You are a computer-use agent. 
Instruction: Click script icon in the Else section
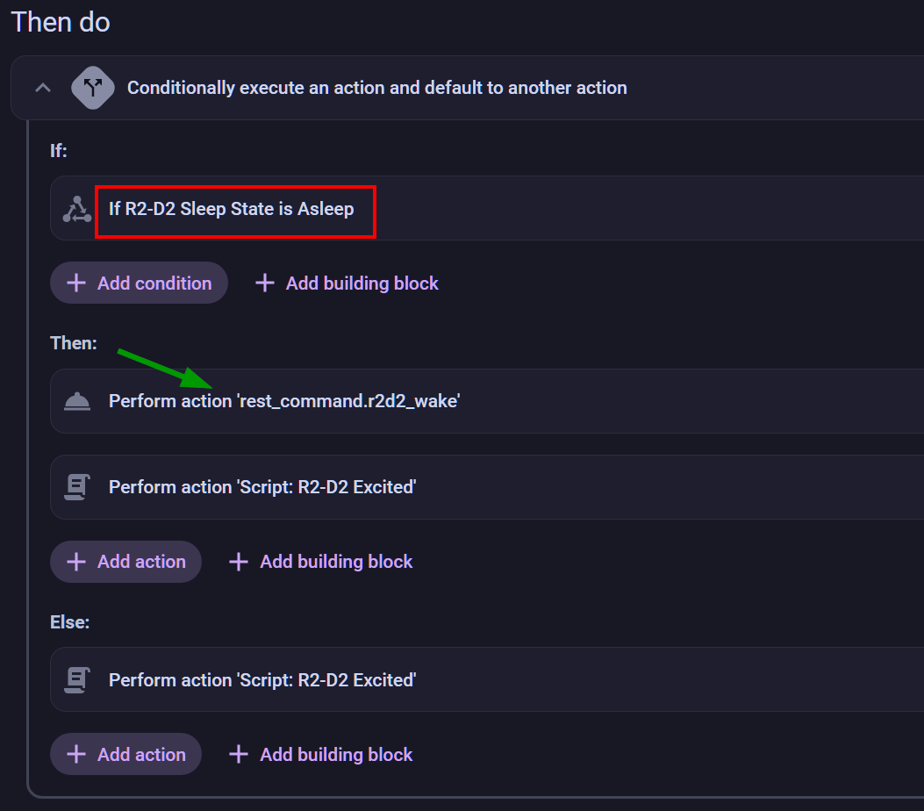(77, 680)
